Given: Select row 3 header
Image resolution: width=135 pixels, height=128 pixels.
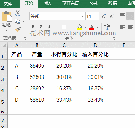Looking at the screenshot, I should point(4,77).
